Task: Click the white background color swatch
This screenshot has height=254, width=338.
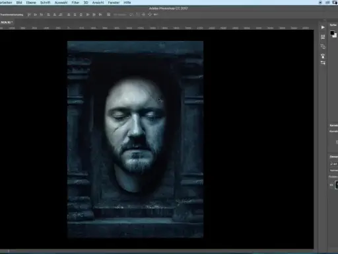Action: (335, 35)
